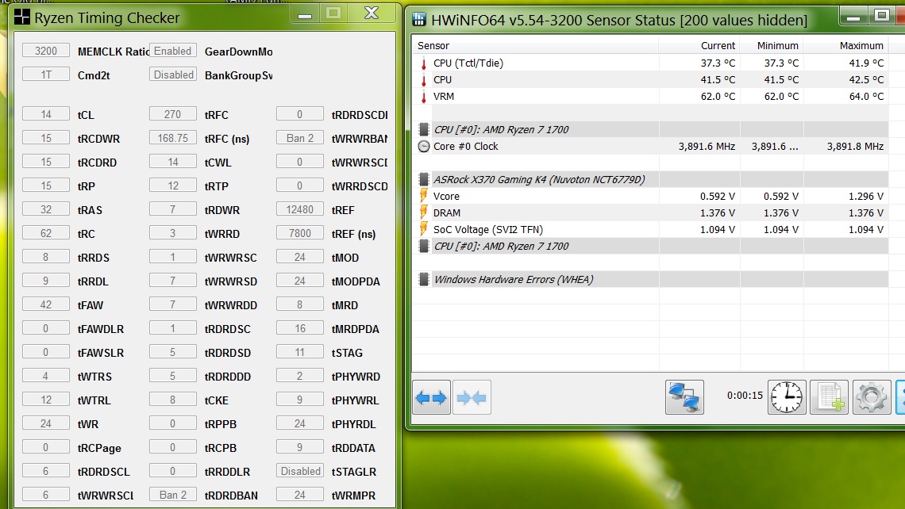This screenshot has height=509, width=905.
Task: Click the clock reset icon in HWiNFO64
Action: (787, 397)
